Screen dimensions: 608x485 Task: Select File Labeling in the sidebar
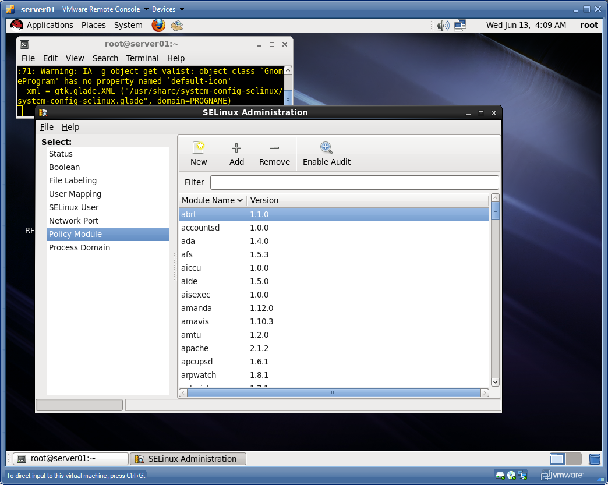[x=108, y=180]
